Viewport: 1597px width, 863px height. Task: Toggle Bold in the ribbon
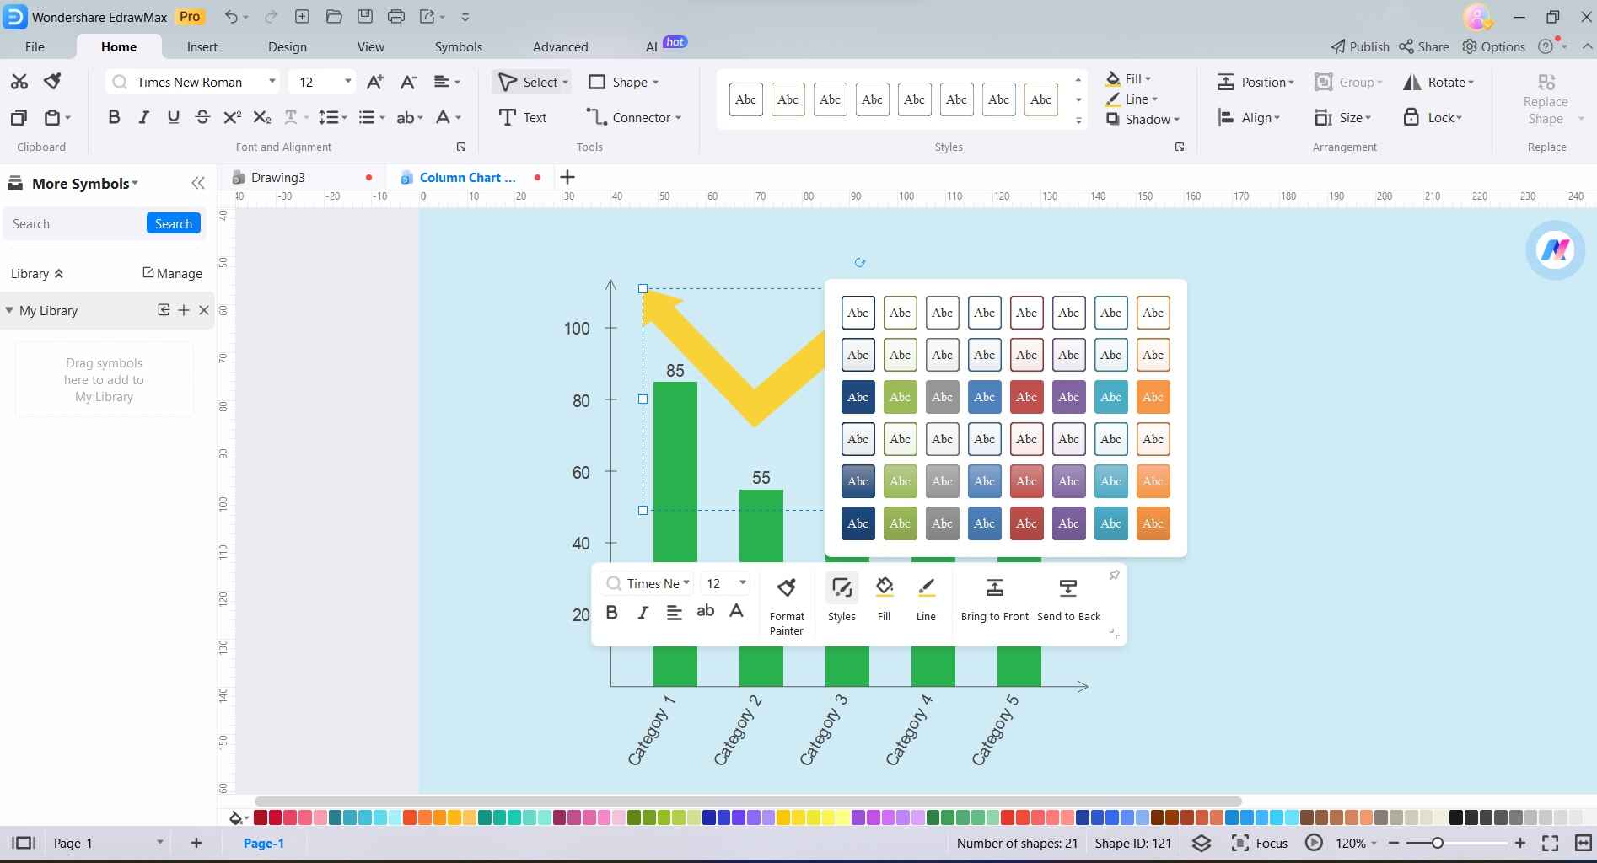114,118
